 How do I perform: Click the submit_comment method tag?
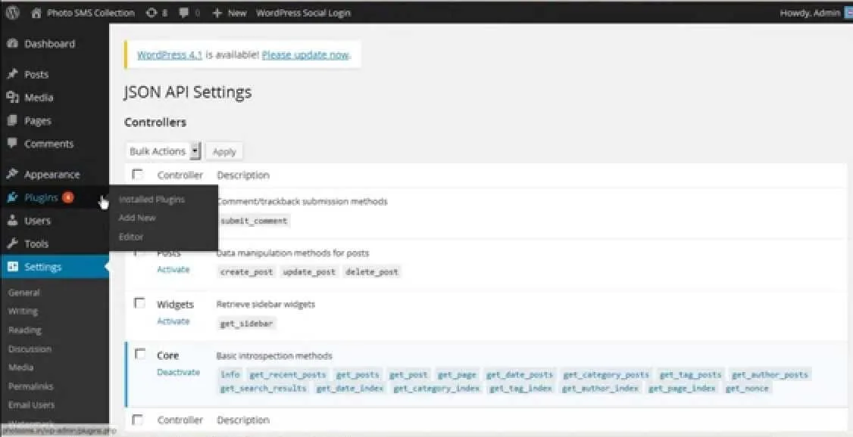point(254,221)
